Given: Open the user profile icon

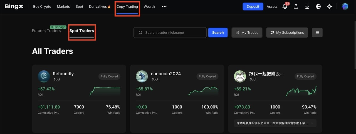Looking at the screenshot, I should [296, 7].
